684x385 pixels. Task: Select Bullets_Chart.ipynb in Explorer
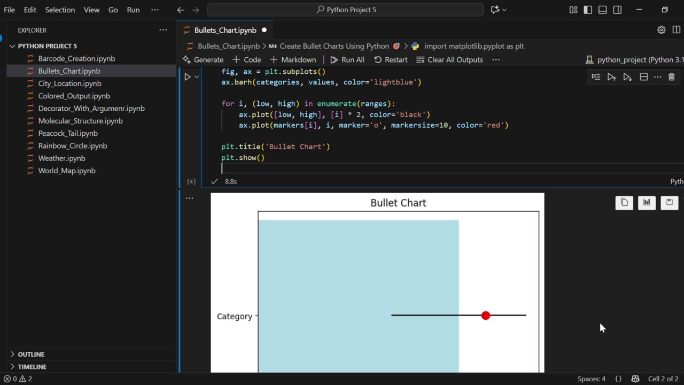point(69,71)
